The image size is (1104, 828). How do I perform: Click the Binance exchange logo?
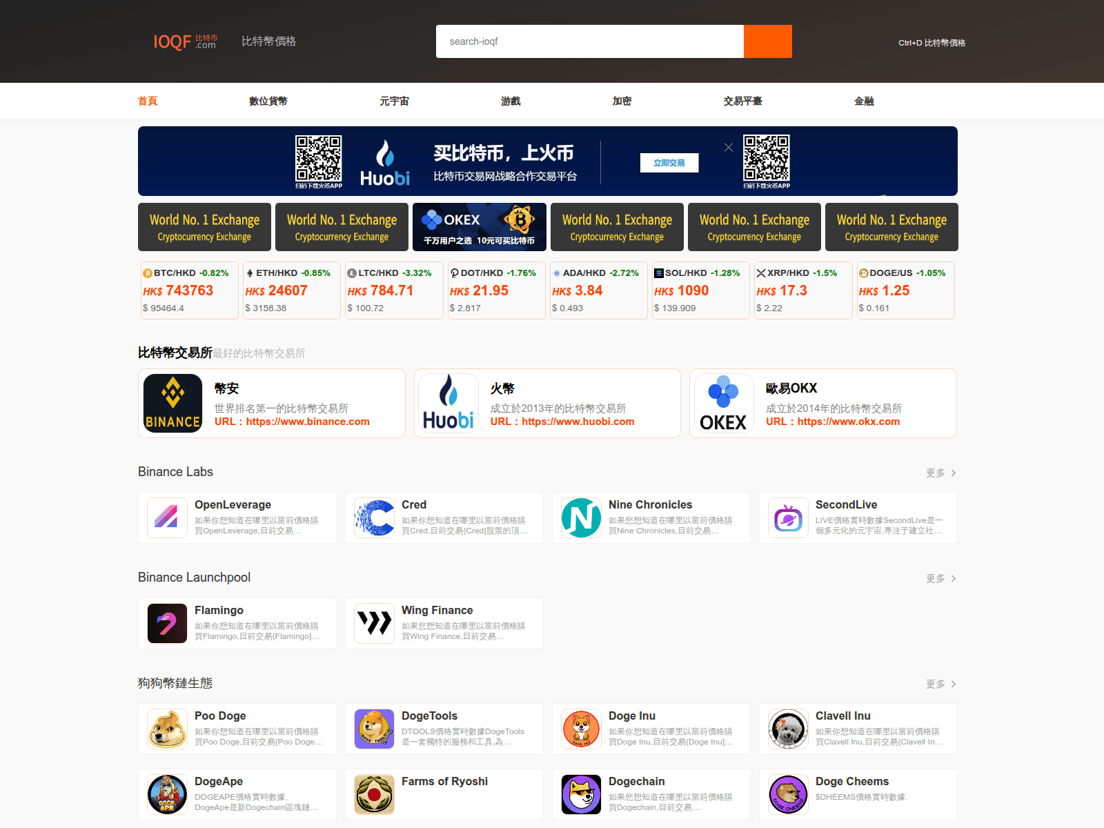tap(172, 403)
